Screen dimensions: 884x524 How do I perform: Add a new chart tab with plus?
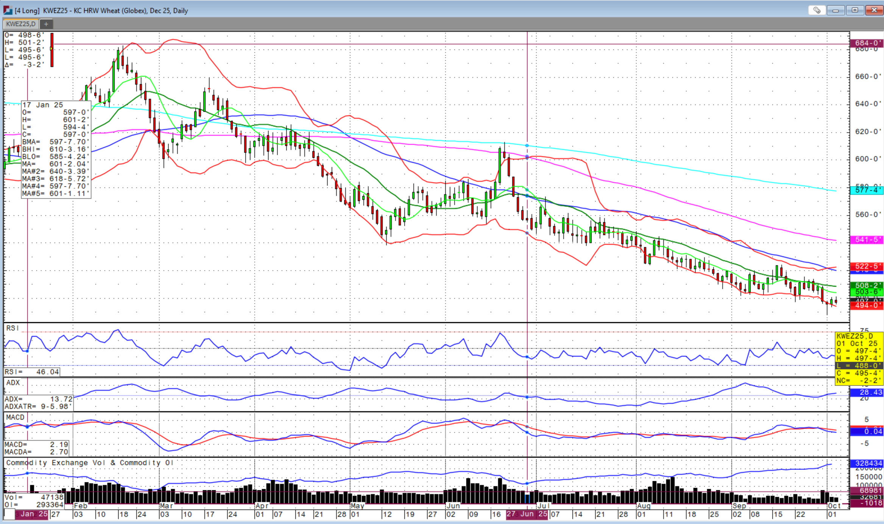coord(46,24)
